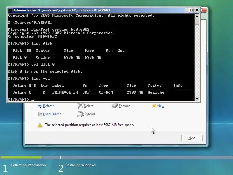Screen dimensions: 233x175
Task: Click the console vertical scrollbar thumb
Action: 197,22
